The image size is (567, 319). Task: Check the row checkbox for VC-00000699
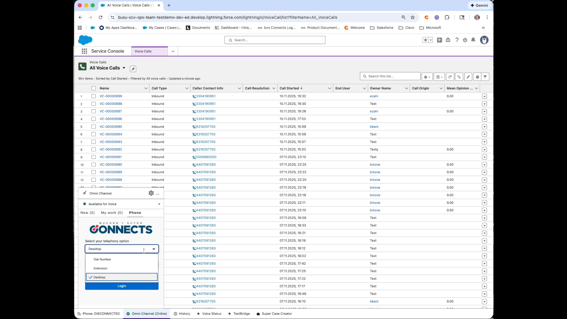pos(93,96)
